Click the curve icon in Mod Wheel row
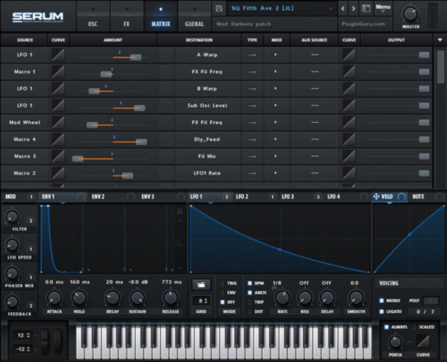This screenshot has width=447, height=362. 58,123
